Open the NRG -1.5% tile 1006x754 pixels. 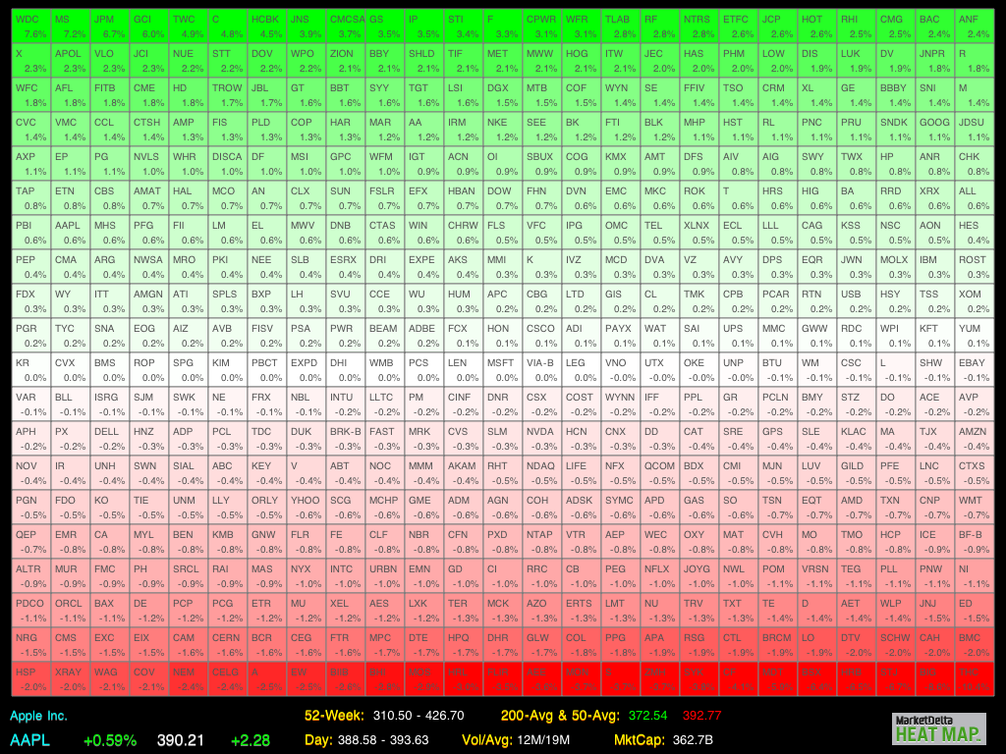pos(30,645)
